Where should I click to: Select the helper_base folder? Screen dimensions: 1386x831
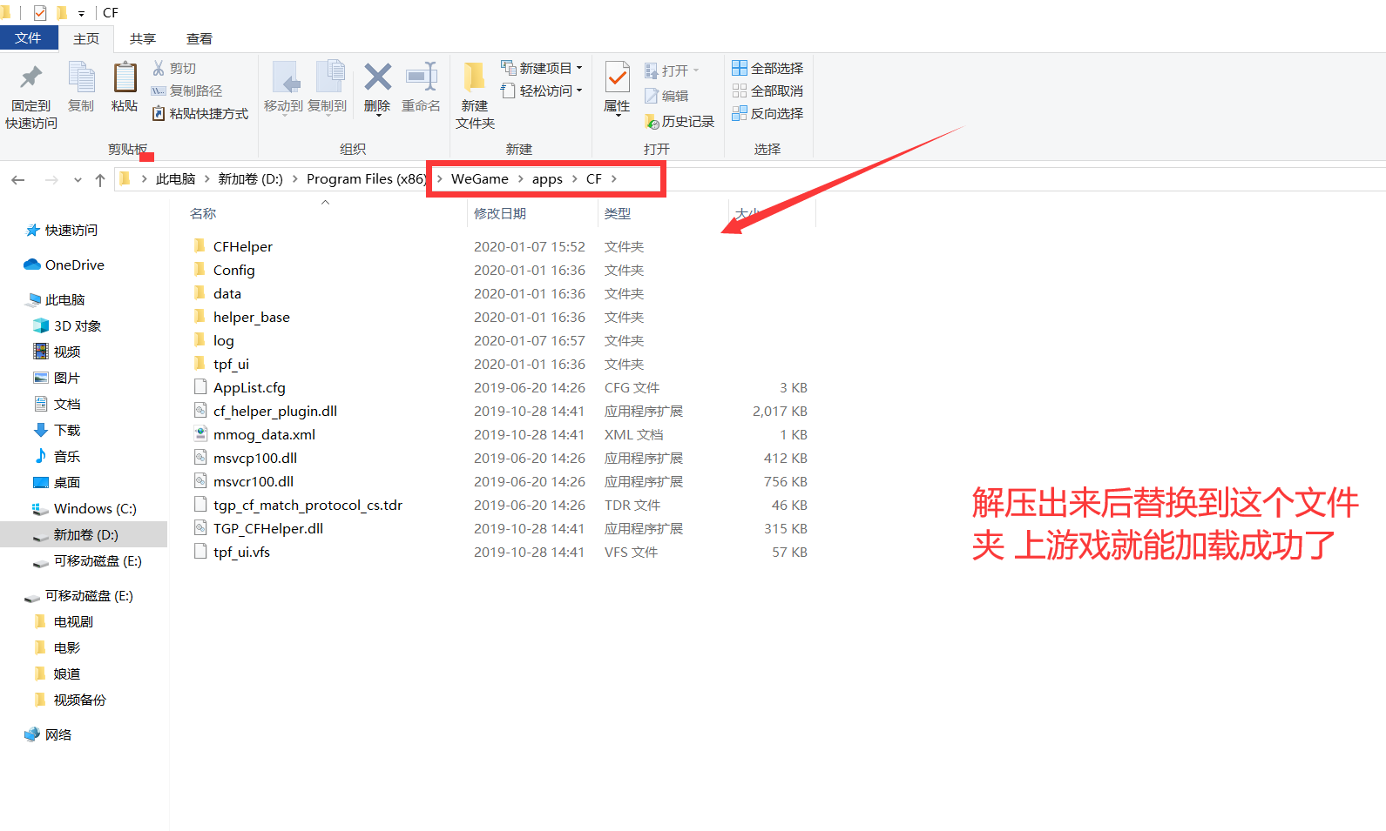tap(252, 318)
